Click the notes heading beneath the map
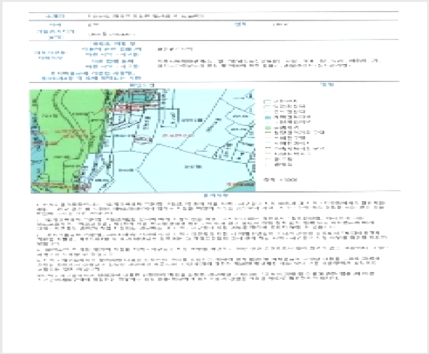 pyautogui.click(x=216, y=196)
